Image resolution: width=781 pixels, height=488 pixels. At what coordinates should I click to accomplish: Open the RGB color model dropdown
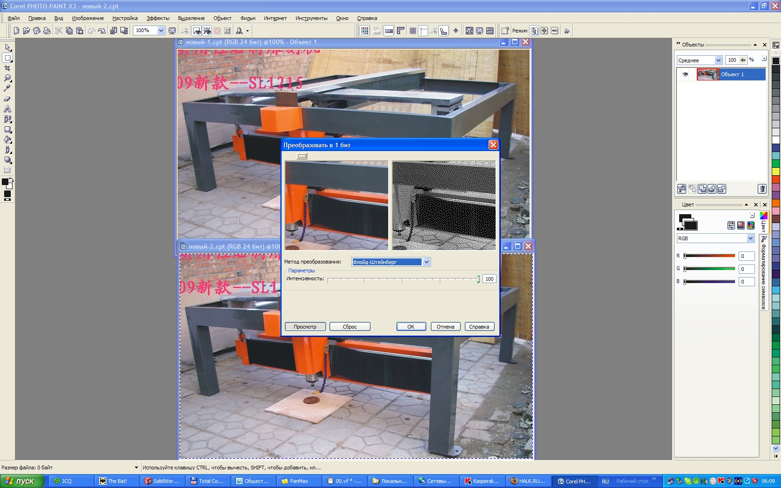click(750, 238)
